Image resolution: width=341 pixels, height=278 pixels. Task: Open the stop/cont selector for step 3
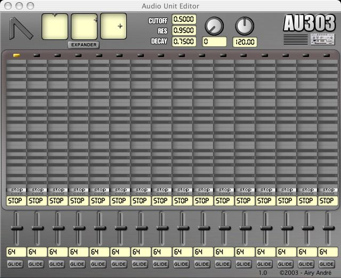coord(58,192)
